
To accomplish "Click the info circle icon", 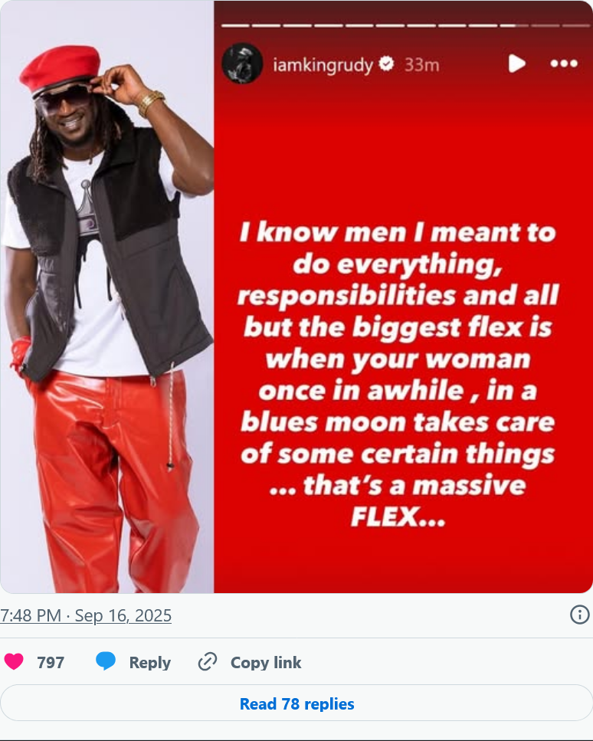I will (580, 615).
